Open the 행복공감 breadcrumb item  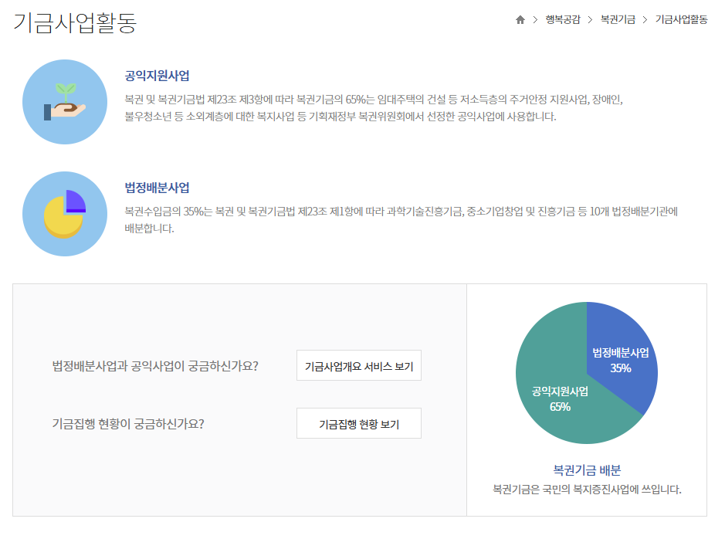point(561,20)
